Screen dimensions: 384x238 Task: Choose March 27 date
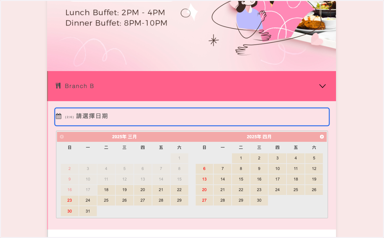click(x=143, y=200)
